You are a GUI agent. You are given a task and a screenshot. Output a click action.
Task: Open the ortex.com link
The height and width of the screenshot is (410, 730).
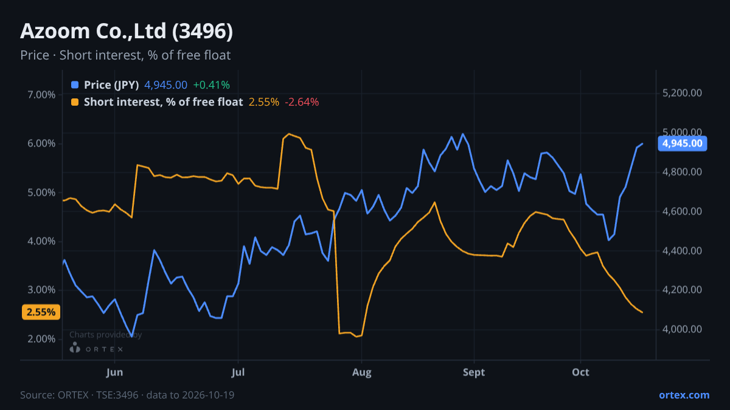pyautogui.click(x=684, y=395)
